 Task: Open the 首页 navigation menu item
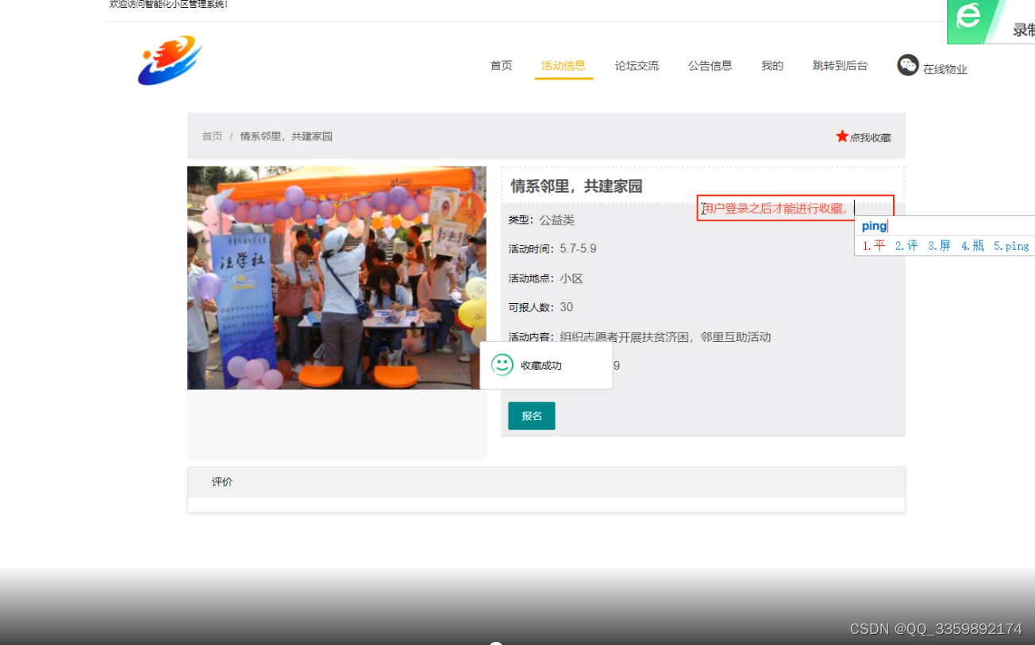click(x=501, y=66)
